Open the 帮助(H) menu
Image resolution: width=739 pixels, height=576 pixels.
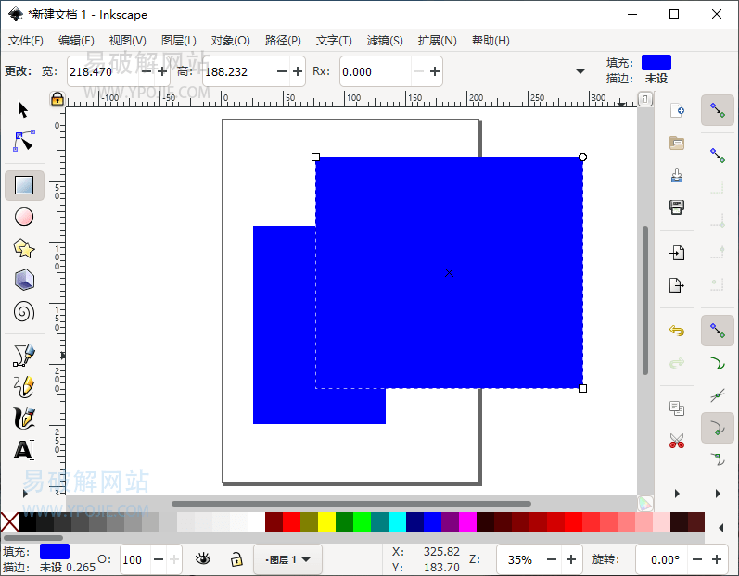(x=491, y=41)
